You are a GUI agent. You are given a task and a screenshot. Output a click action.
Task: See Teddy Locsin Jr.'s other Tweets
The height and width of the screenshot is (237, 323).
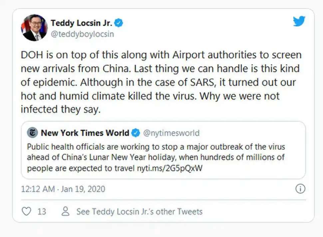tap(139, 211)
